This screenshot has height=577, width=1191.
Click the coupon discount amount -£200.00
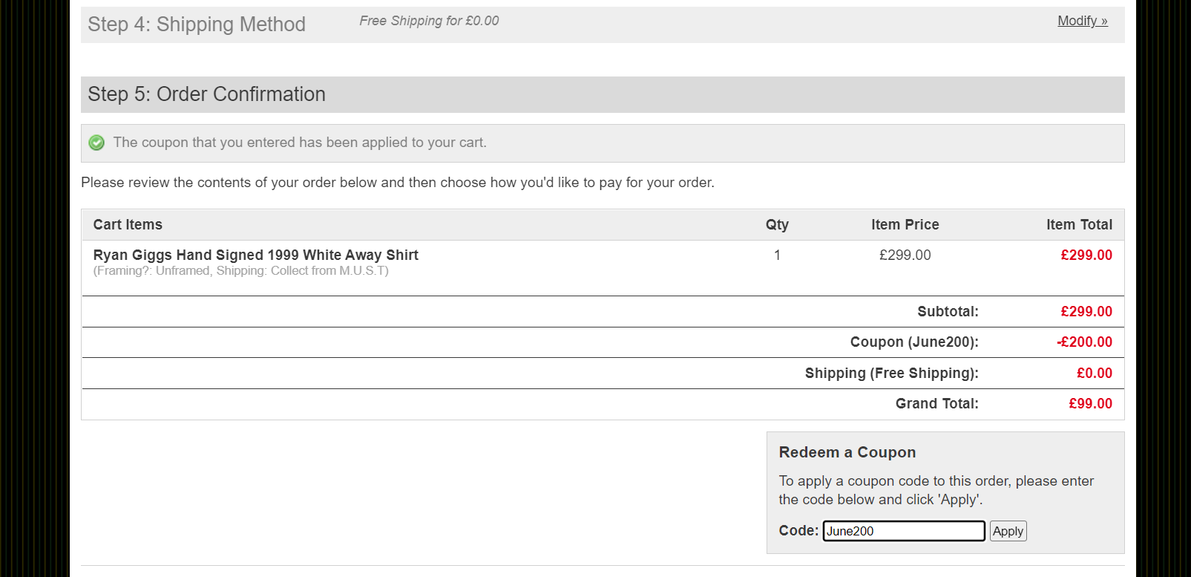[x=1084, y=342]
